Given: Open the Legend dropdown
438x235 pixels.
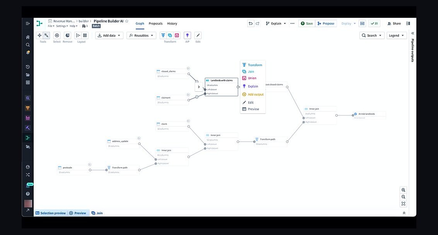Looking at the screenshot, I should (x=396, y=36).
